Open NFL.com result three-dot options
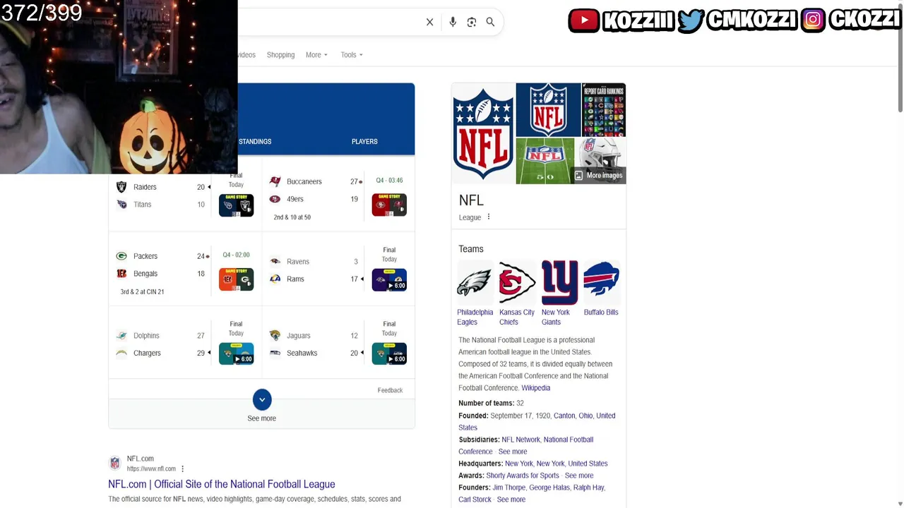This screenshot has height=508, width=904. click(182, 468)
